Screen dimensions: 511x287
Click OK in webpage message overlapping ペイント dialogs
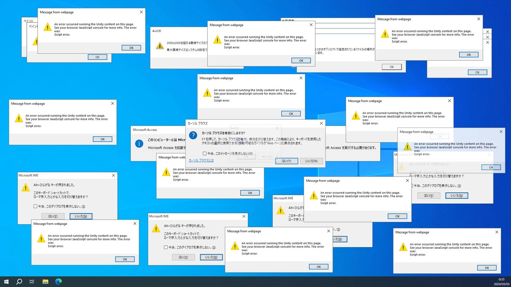(131, 48)
